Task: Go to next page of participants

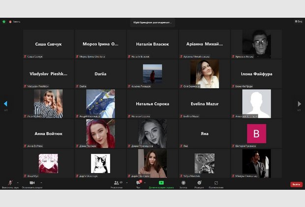Action: click(299, 103)
